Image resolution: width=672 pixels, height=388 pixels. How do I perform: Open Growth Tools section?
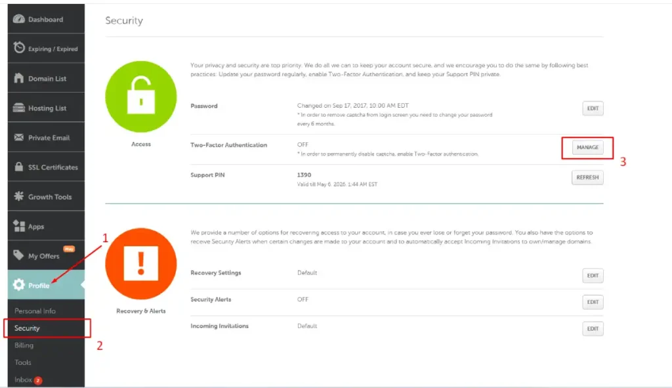tap(47, 196)
